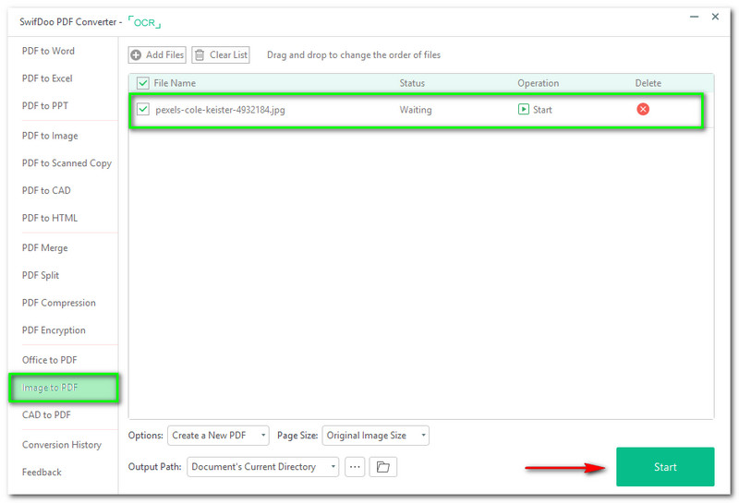Clear the file list
The image size is (739, 503).
pos(221,54)
